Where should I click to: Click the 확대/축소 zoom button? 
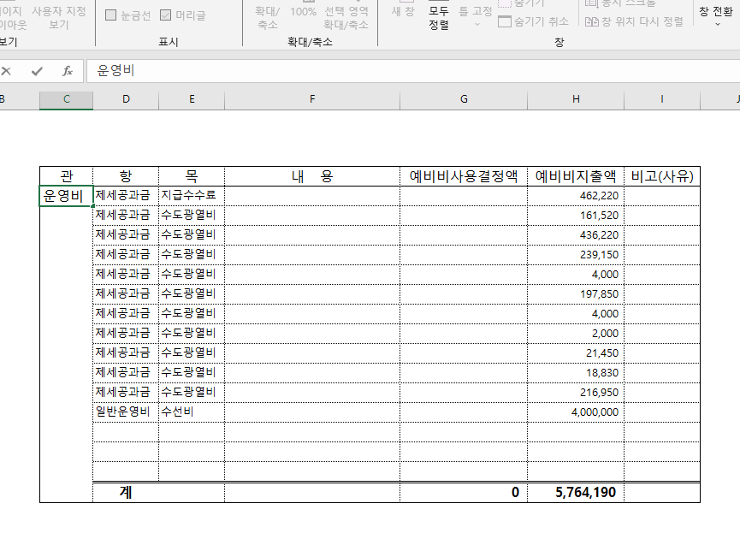pyautogui.click(x=267, y=18)
